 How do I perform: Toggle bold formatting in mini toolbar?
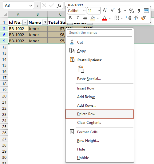70,18
